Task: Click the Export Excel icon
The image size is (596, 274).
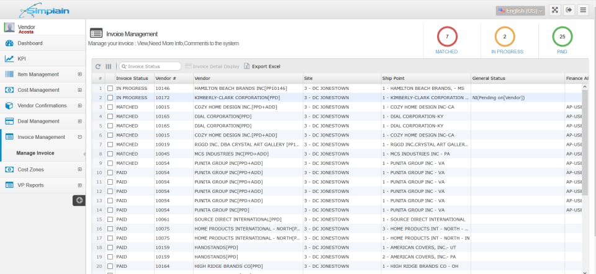Action: point(246,66)
